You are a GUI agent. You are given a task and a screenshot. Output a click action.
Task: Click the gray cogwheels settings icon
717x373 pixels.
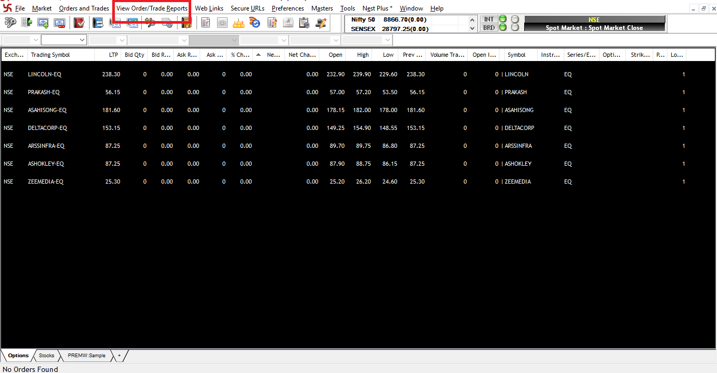(167, 23)
